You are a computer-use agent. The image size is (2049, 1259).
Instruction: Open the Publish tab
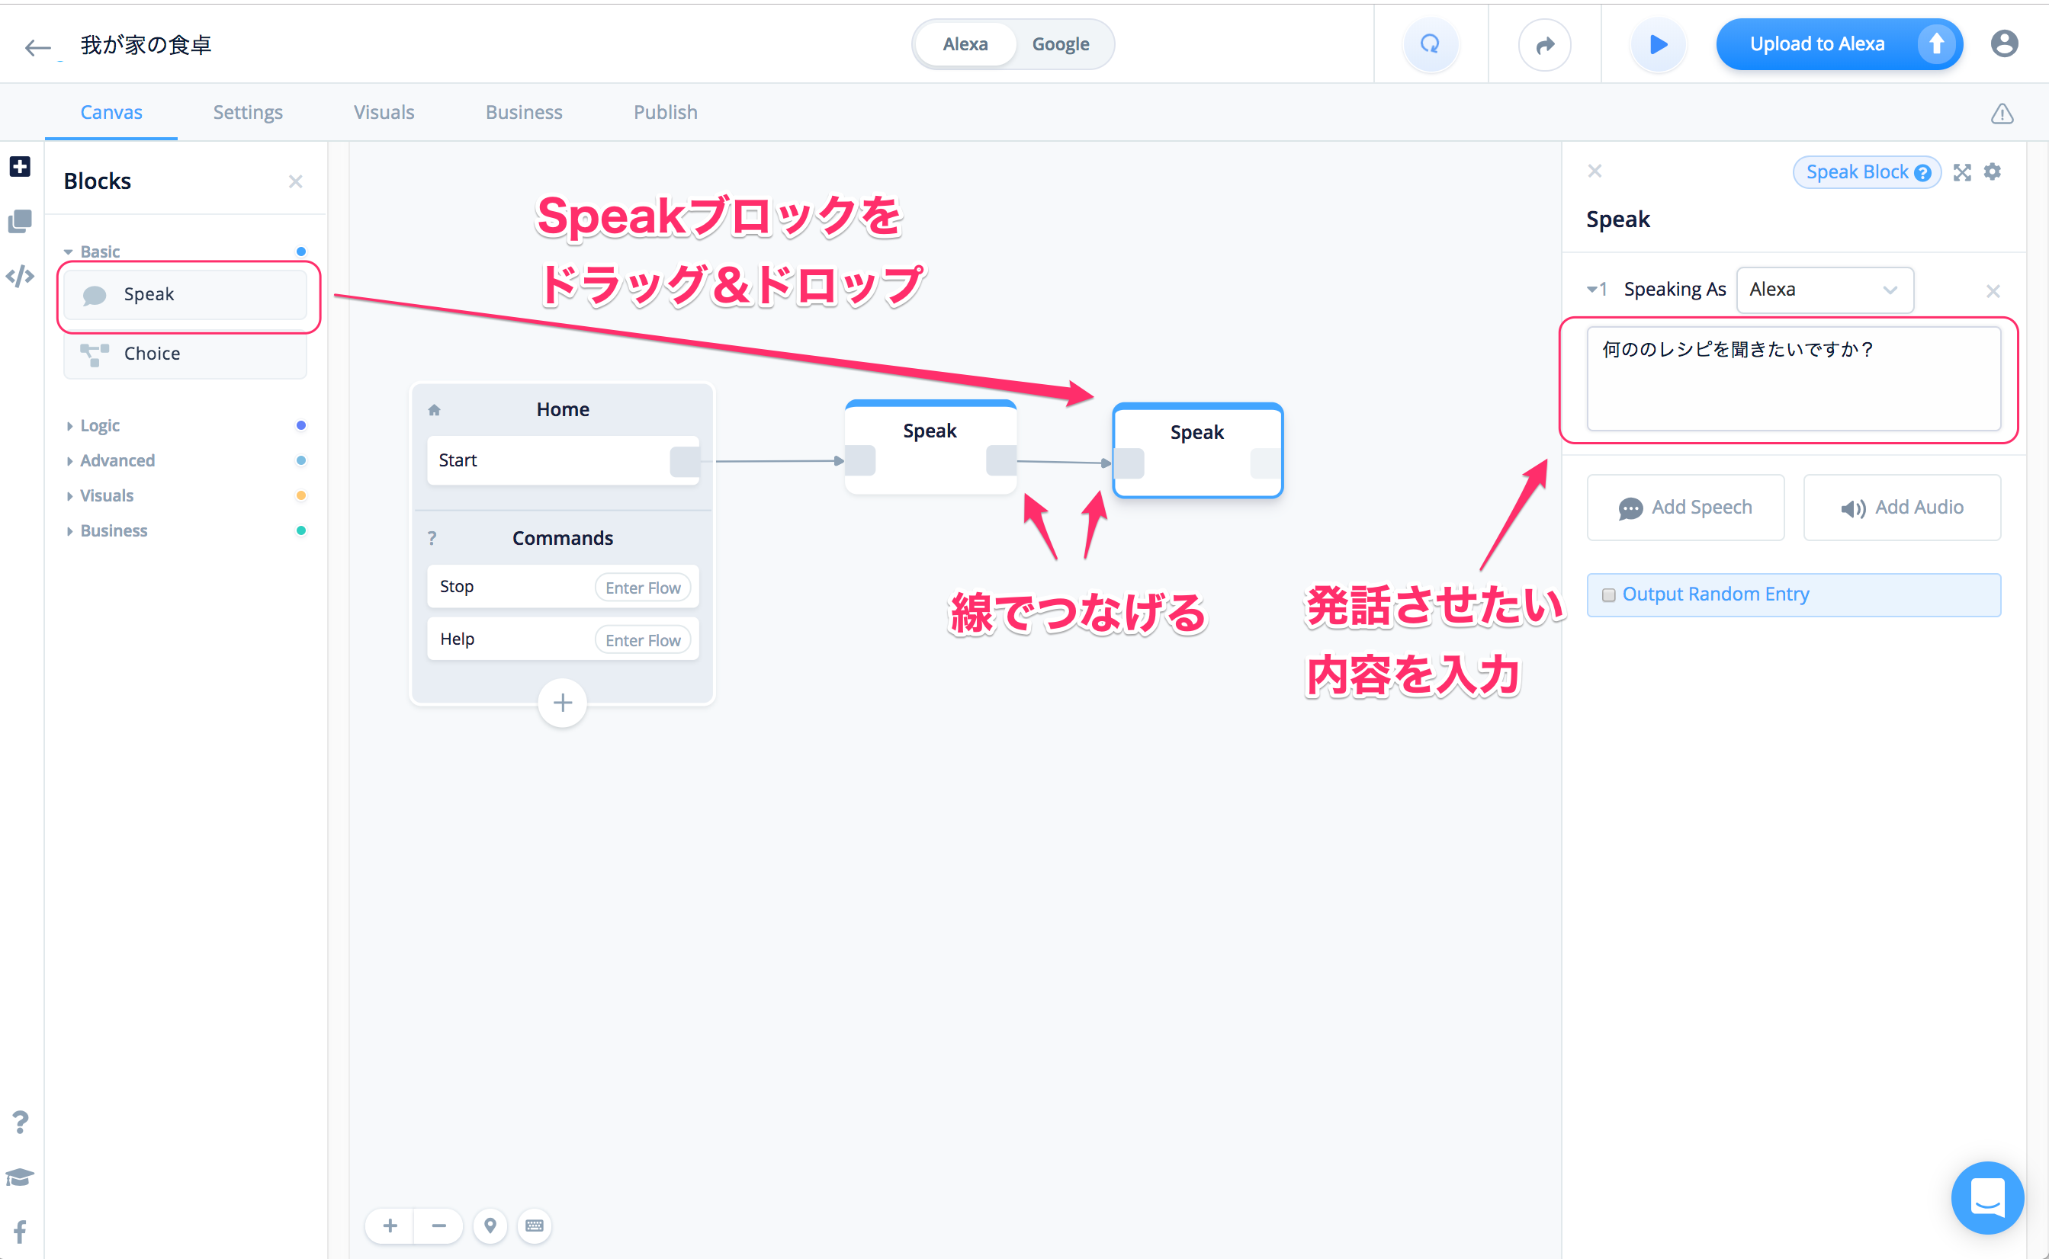coord(665,113)
